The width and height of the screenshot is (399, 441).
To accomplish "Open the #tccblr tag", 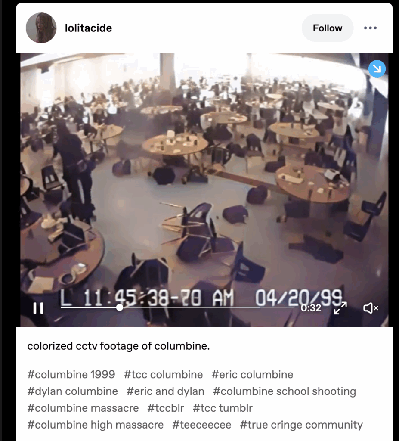I will point(166,408).
